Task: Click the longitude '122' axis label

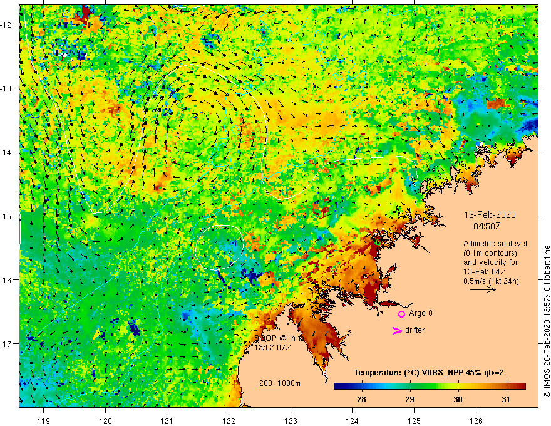Action: click(229, 421)
